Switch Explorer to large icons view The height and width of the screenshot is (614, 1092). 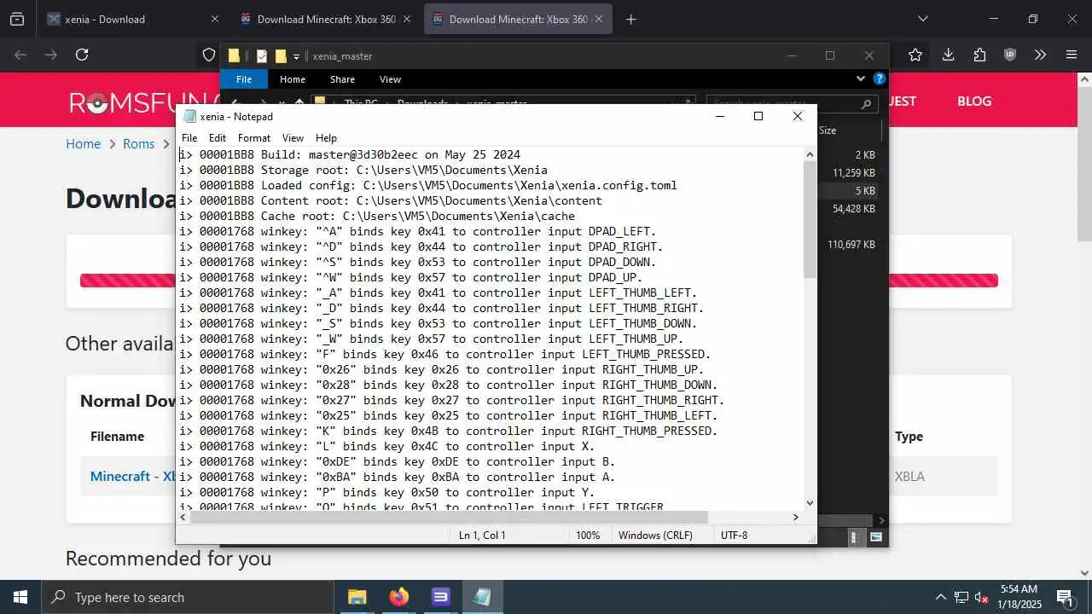coord(875,537)
